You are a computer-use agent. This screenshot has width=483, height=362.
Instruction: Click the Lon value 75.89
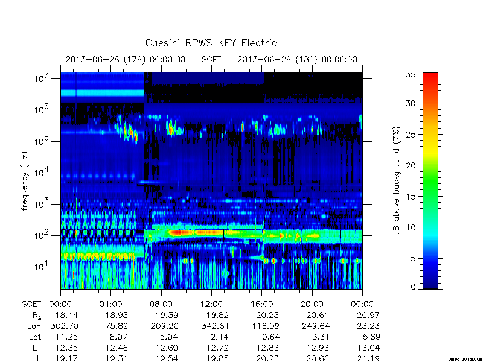coord(116,326)
